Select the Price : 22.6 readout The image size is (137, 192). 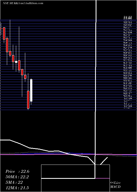point(17,171)
